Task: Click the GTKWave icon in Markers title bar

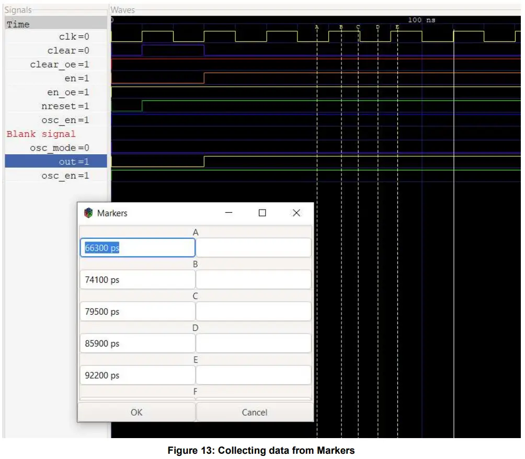Action: pos(88,213)
